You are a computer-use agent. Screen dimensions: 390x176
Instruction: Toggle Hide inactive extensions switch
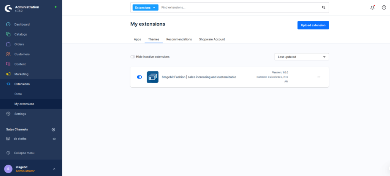(x=133, y=57)
